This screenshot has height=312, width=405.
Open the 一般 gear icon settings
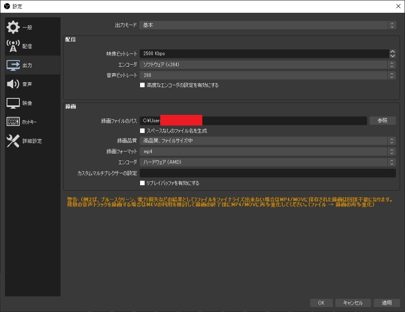(13, 27)
